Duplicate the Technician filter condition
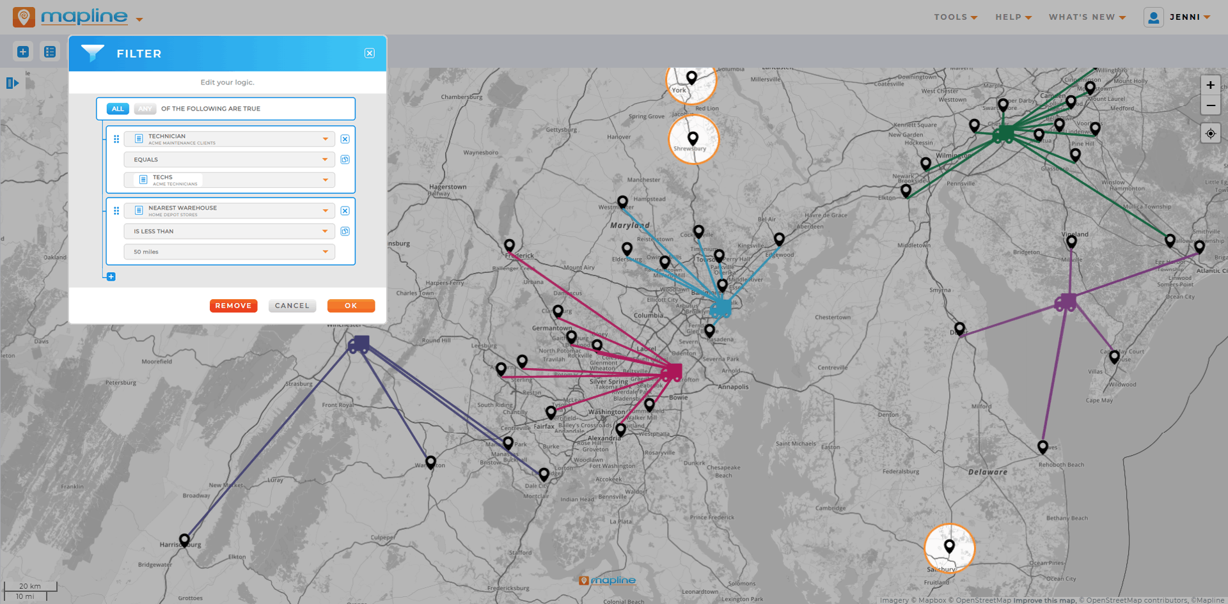 (x=345, y=159)
